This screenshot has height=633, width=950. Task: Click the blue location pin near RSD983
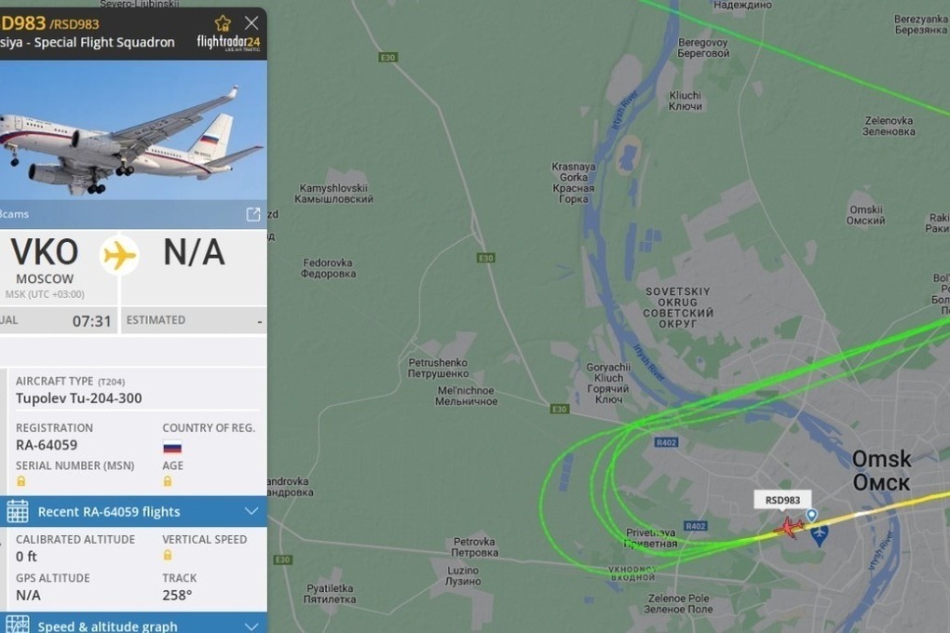pos(811,516)
